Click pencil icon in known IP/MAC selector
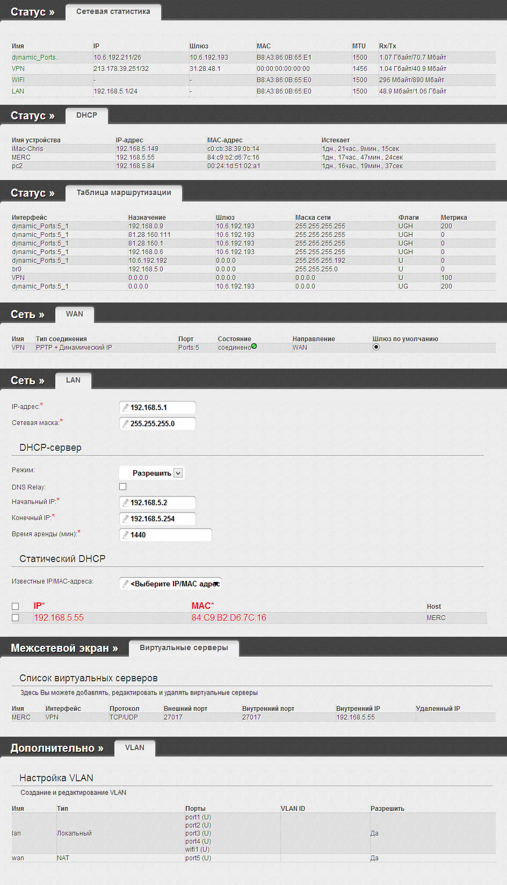The image size is (507, 885). 126,584
